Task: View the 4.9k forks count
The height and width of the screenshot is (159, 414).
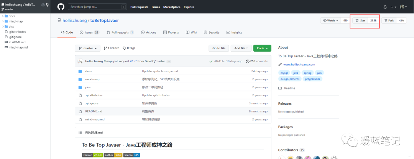Action: [x=402, y=21]
